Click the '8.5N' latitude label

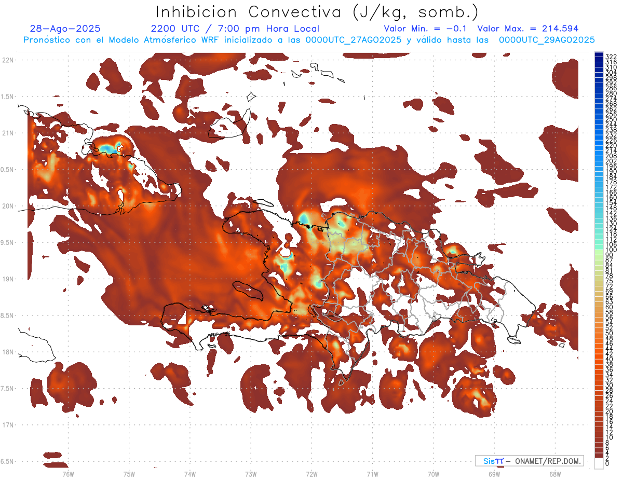point(8,315)
